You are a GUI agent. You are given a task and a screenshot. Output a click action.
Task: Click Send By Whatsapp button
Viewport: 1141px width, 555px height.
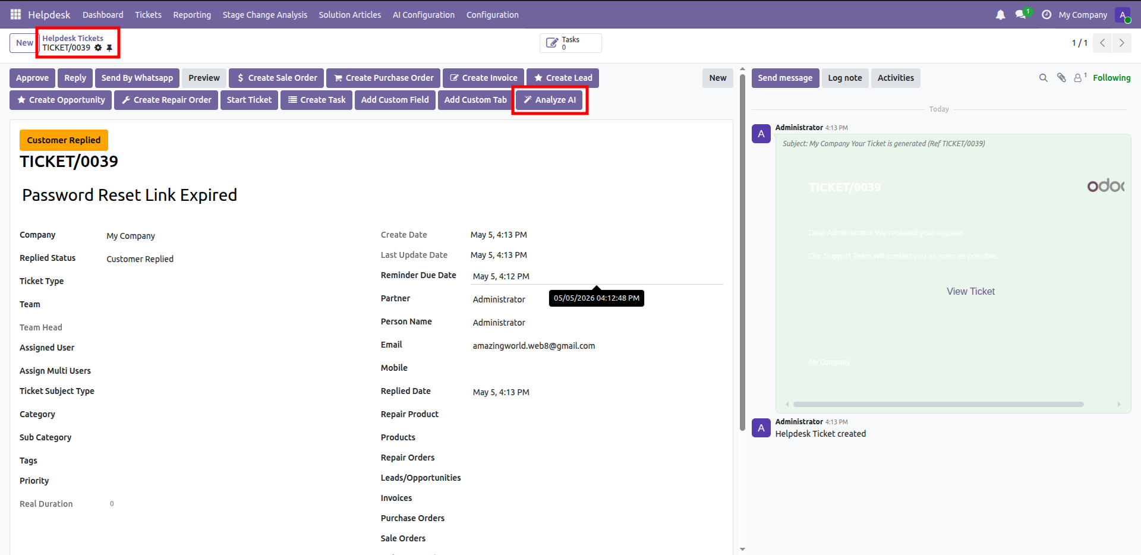(x=137, y=78)
